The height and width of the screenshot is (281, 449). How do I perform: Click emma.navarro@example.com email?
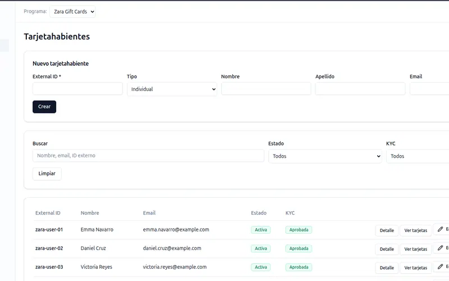point(176,230)
